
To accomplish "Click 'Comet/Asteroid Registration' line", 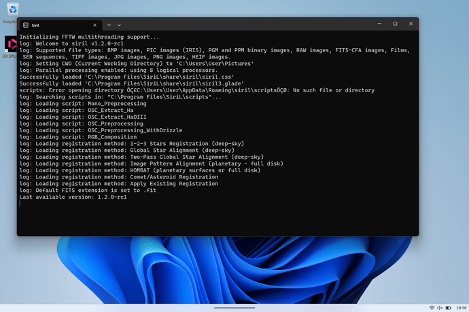I will click(119, 177).
